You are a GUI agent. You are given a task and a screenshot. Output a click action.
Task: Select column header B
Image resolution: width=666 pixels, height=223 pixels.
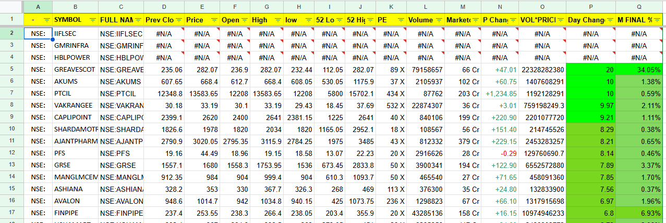(75, 6)
